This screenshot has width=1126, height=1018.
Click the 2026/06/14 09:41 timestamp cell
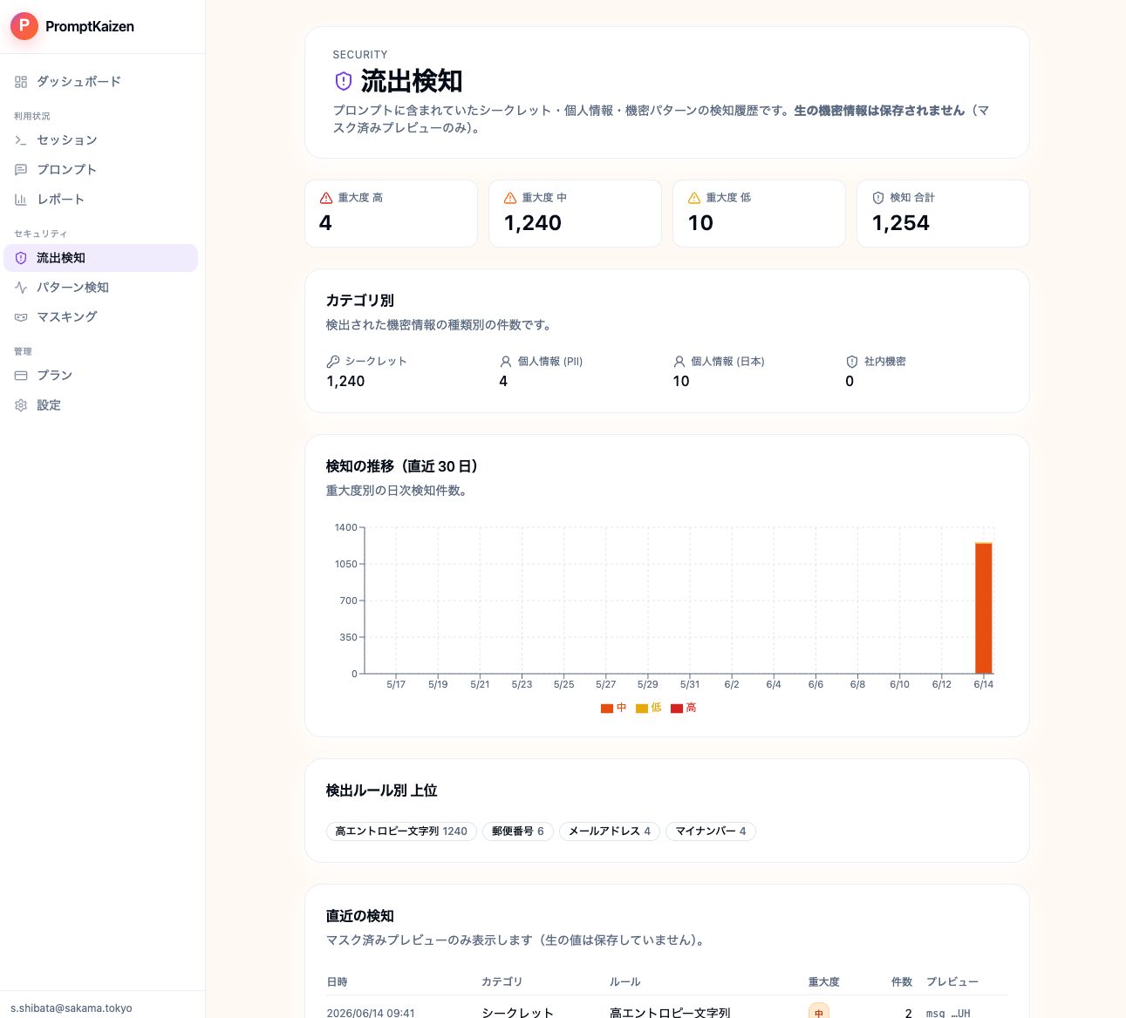(x=371, y=1013)
